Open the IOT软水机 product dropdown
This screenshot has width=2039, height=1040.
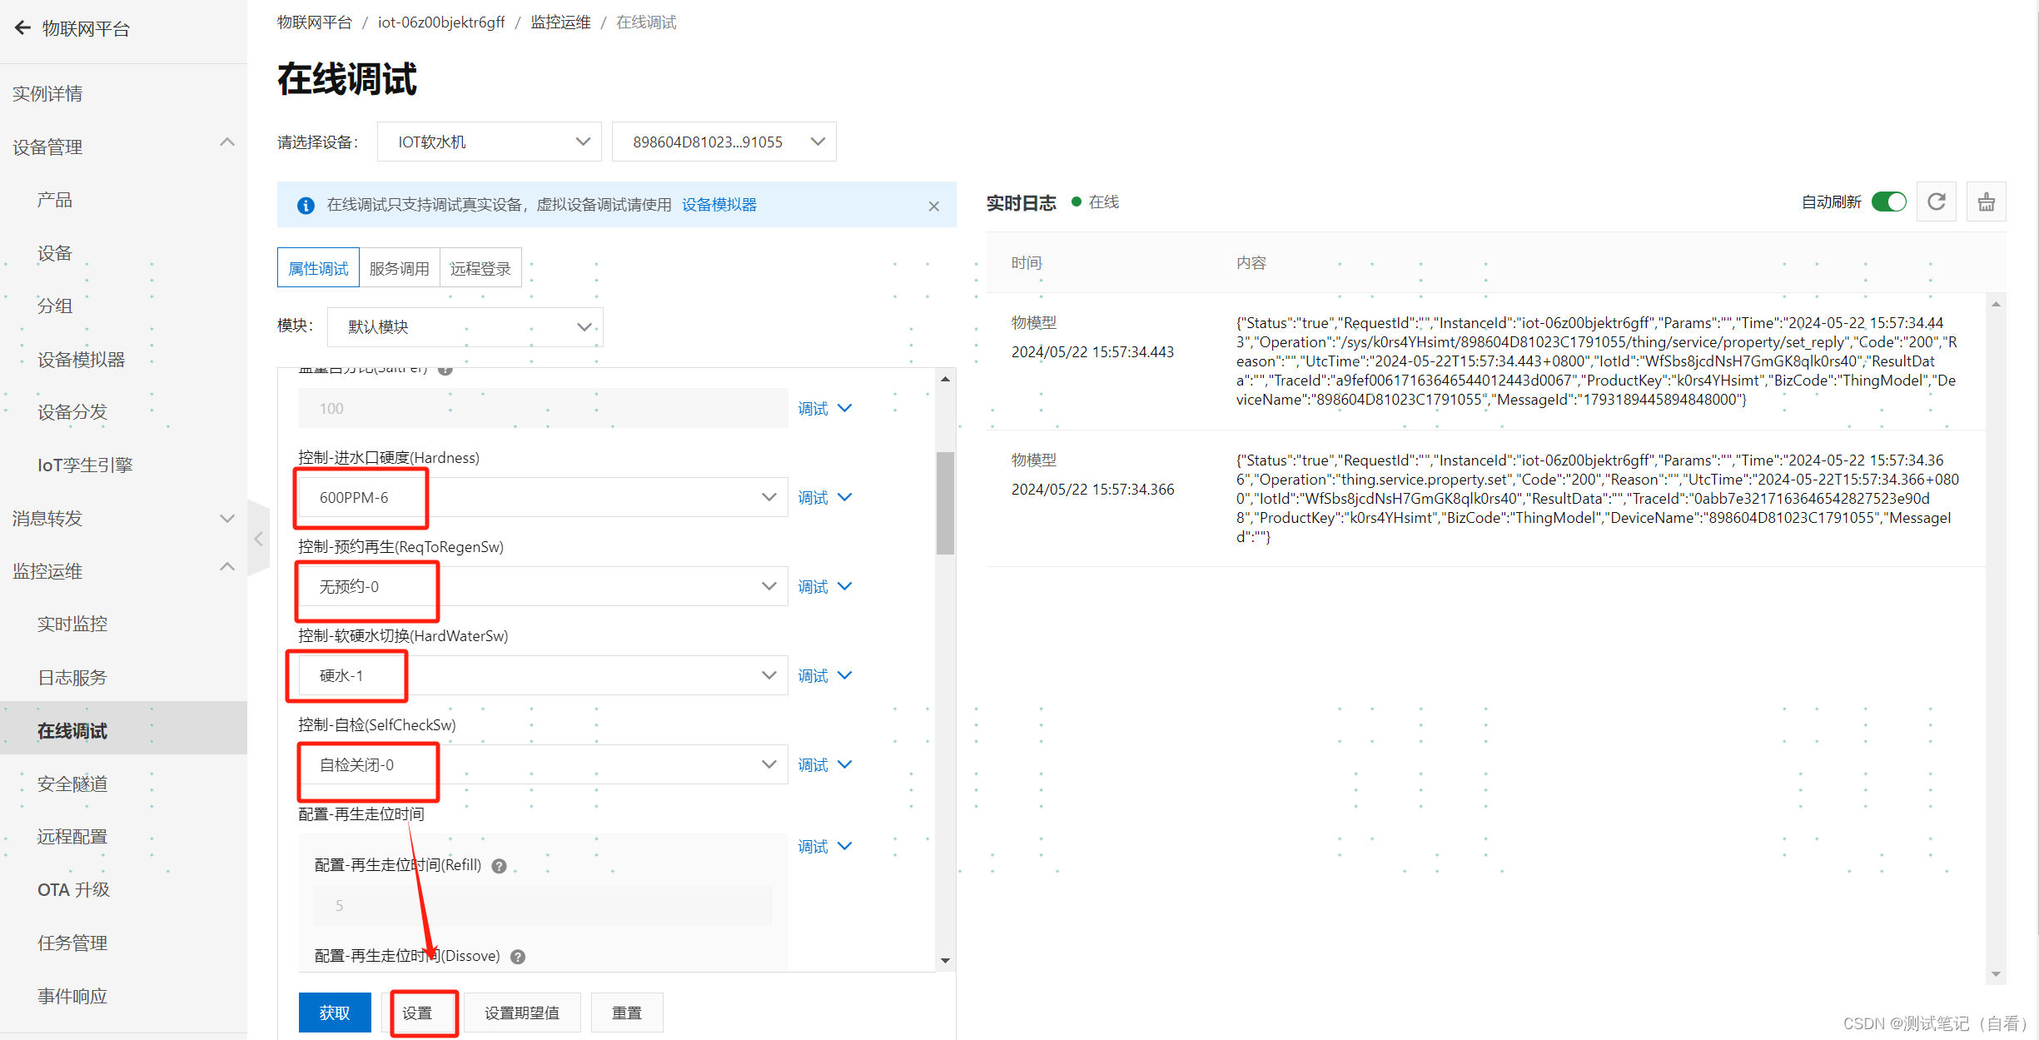(489, 142)
